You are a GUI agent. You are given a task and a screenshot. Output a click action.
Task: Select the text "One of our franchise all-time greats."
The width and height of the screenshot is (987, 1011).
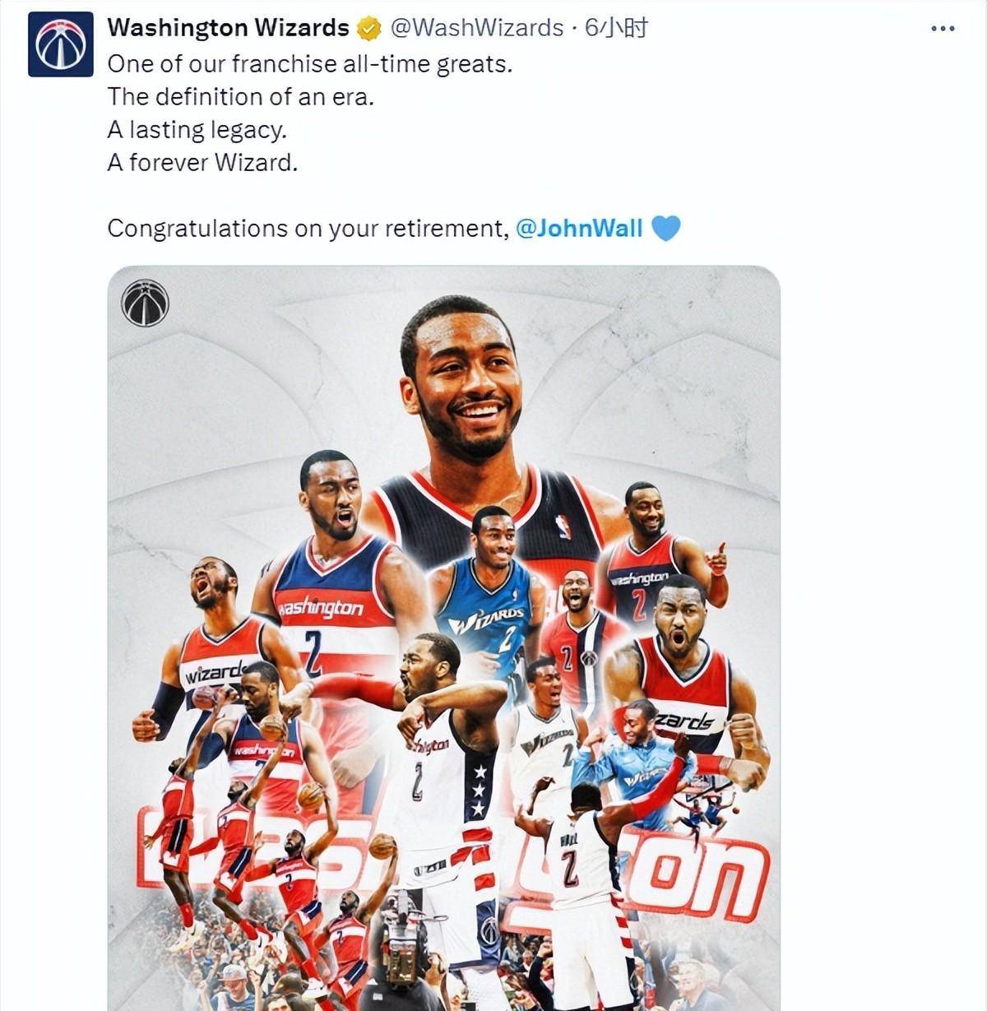coord(310,63)
